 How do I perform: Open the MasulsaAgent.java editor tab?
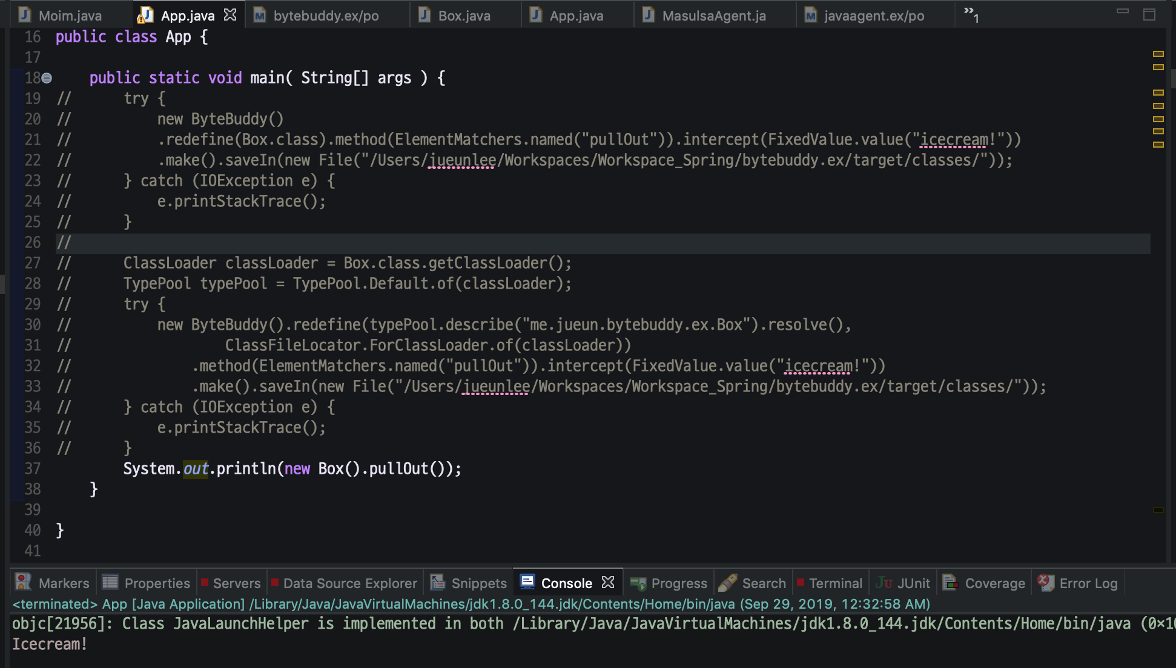[713, 16]
